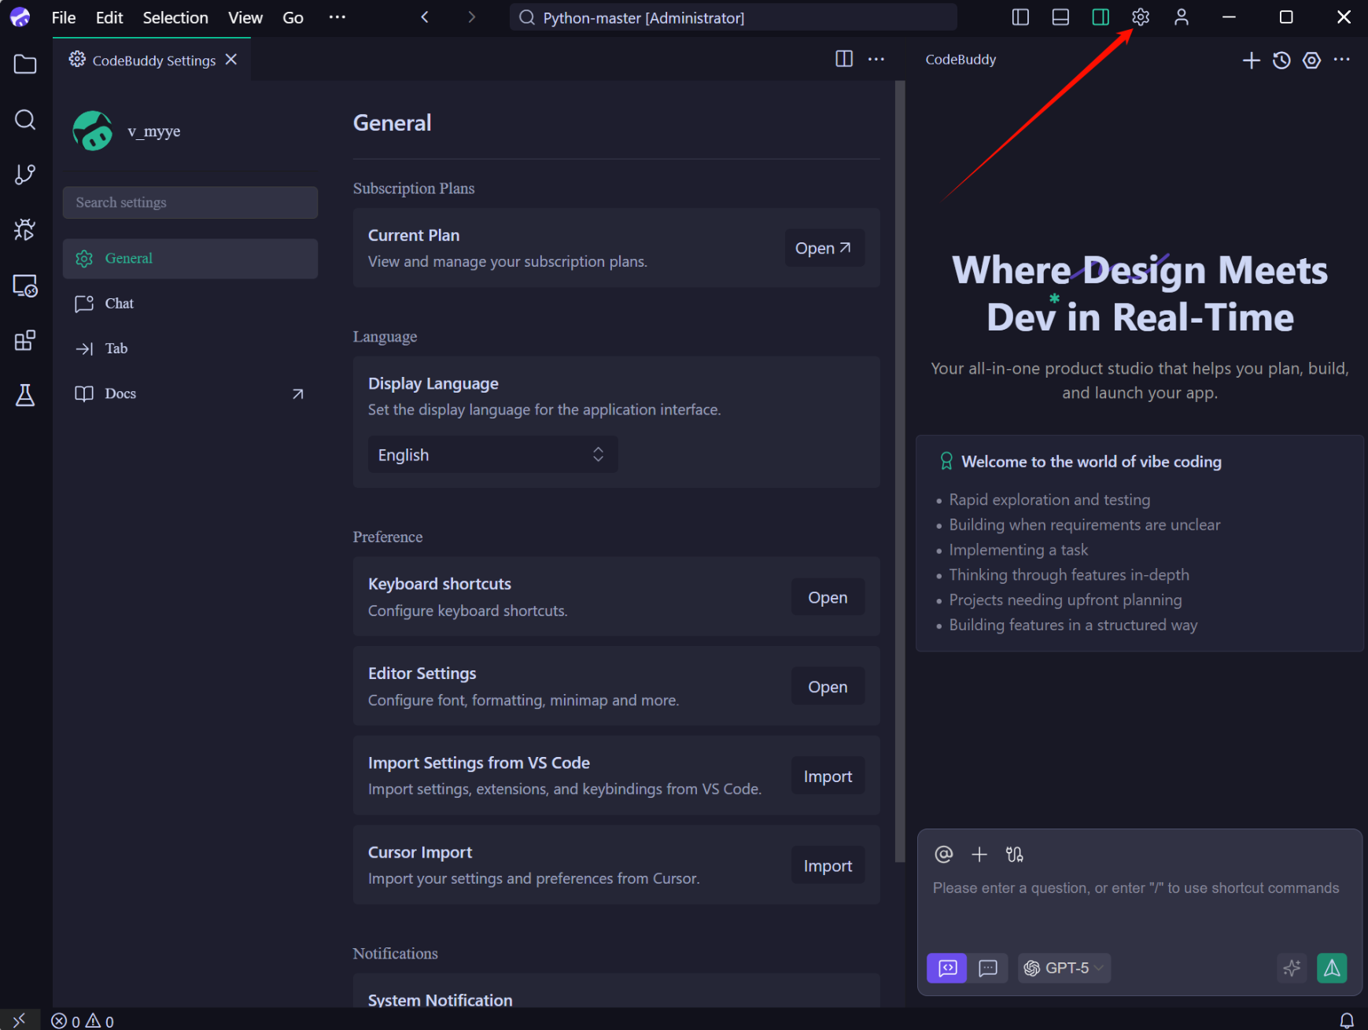
Task: Open the Selection menu
Action: 175,17
